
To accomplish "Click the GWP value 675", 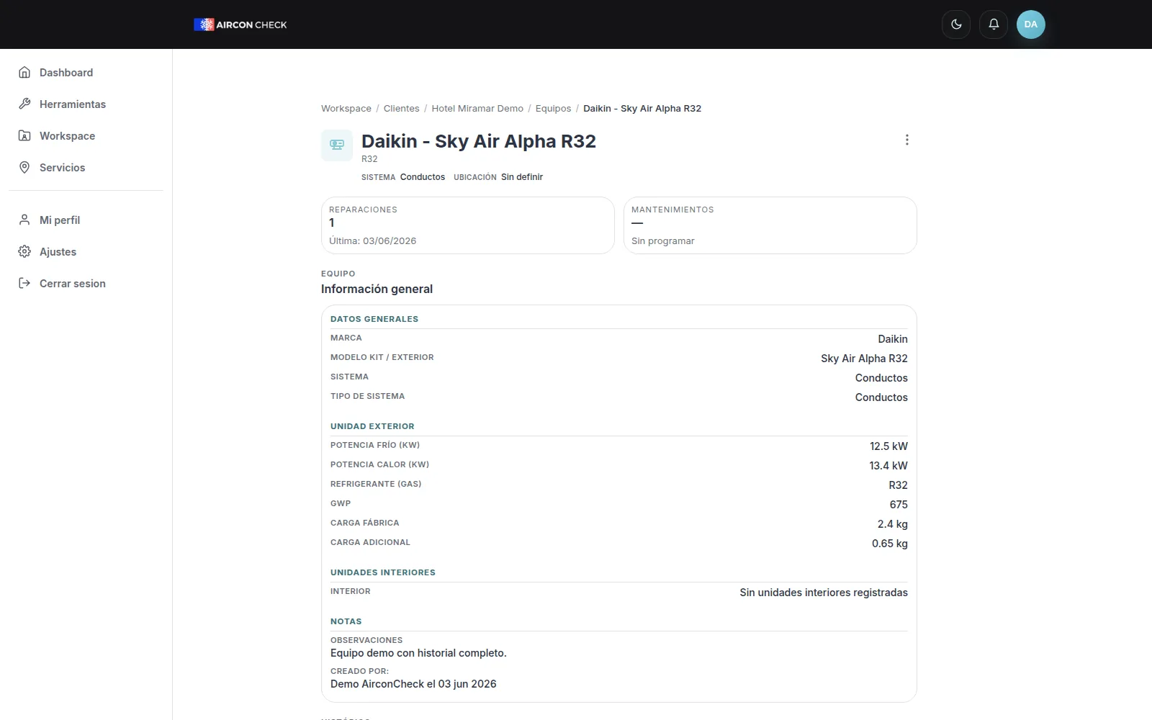I will pyautogui.click(x=899, y=505).
